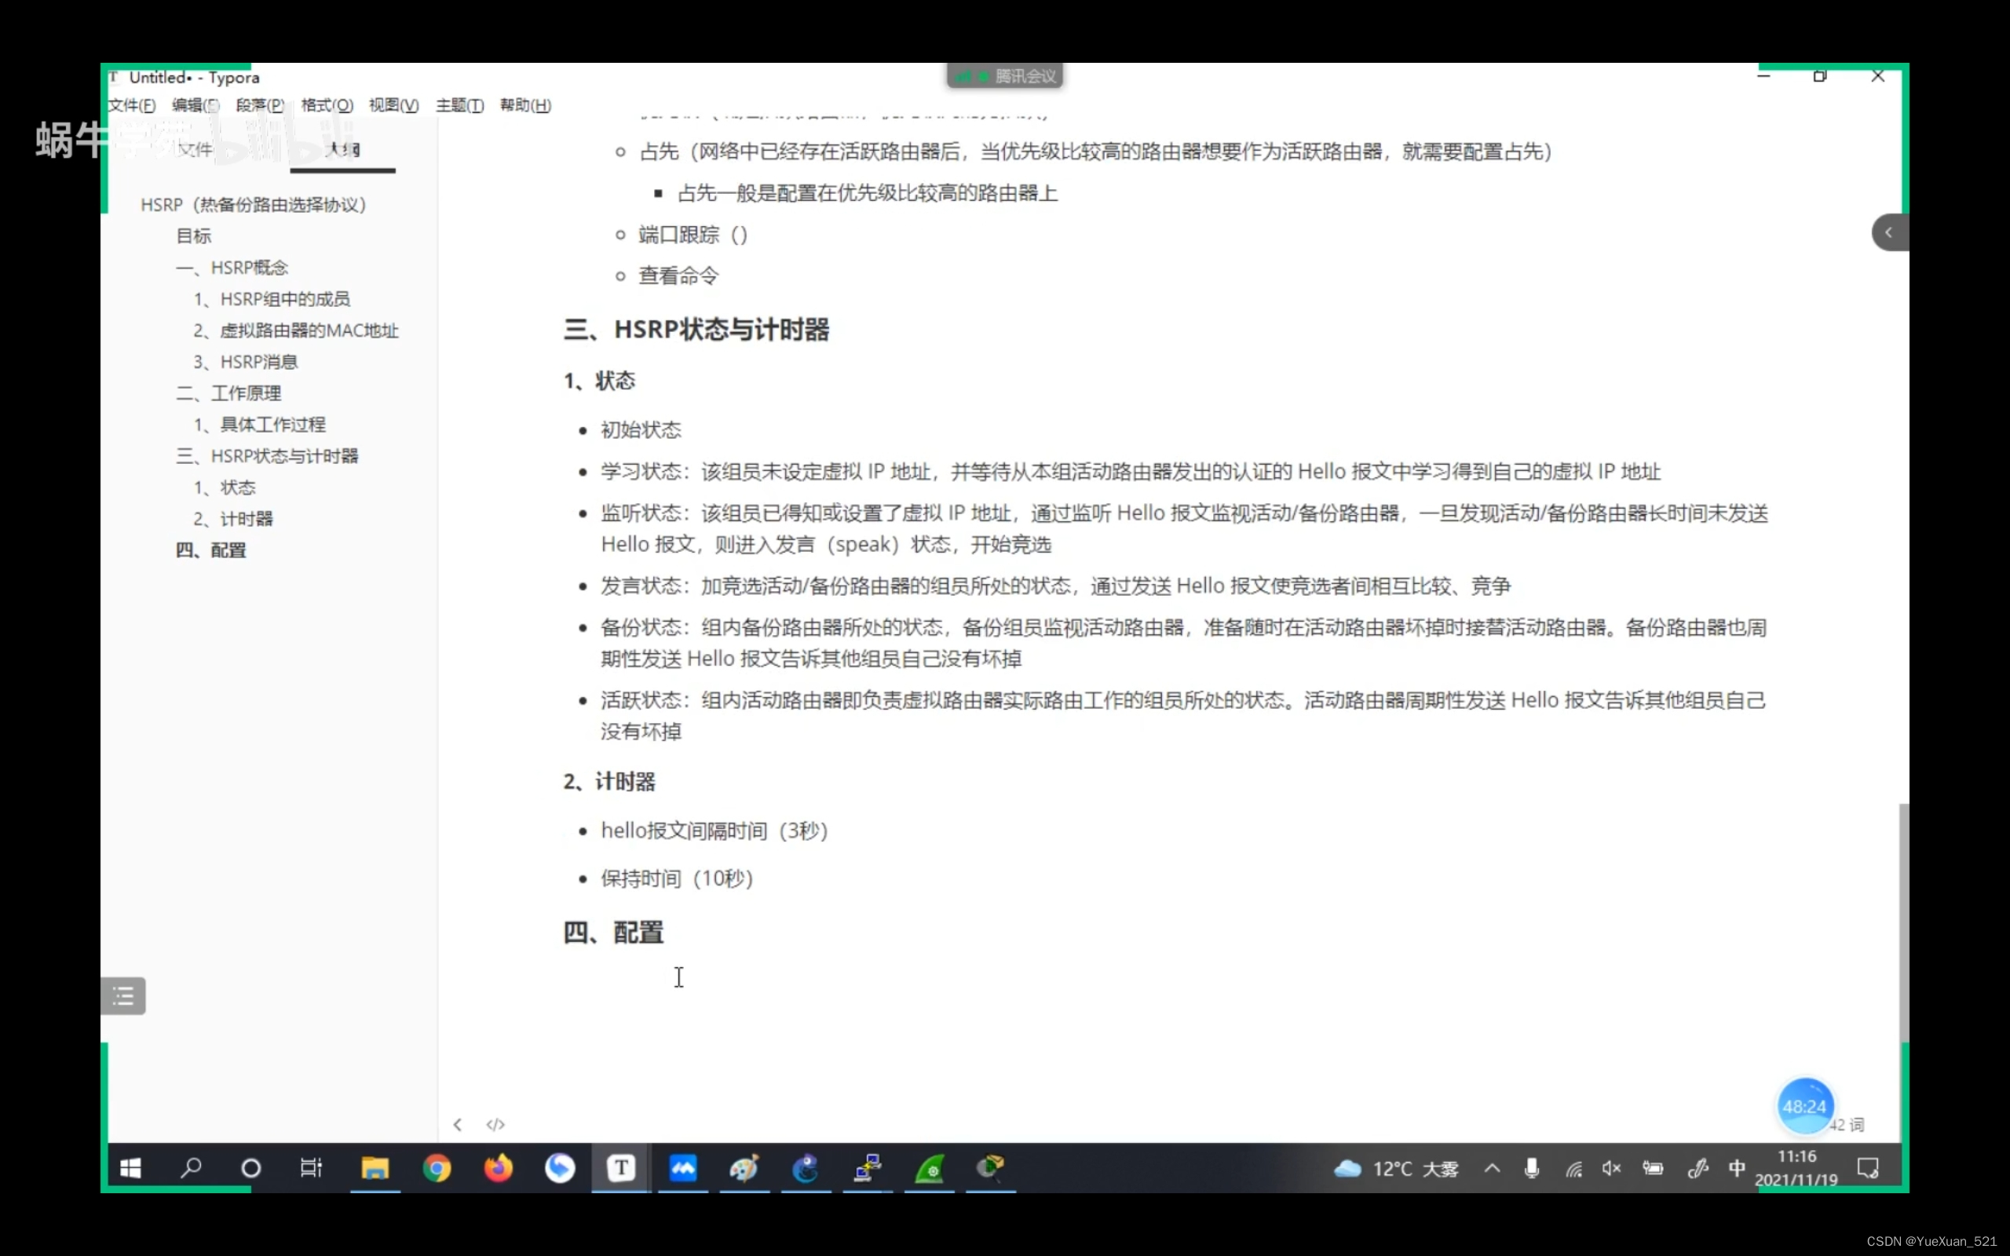2010x1256 pixels.
Task: Open the blue bird app on taskbar
Action: (560, 1169)
